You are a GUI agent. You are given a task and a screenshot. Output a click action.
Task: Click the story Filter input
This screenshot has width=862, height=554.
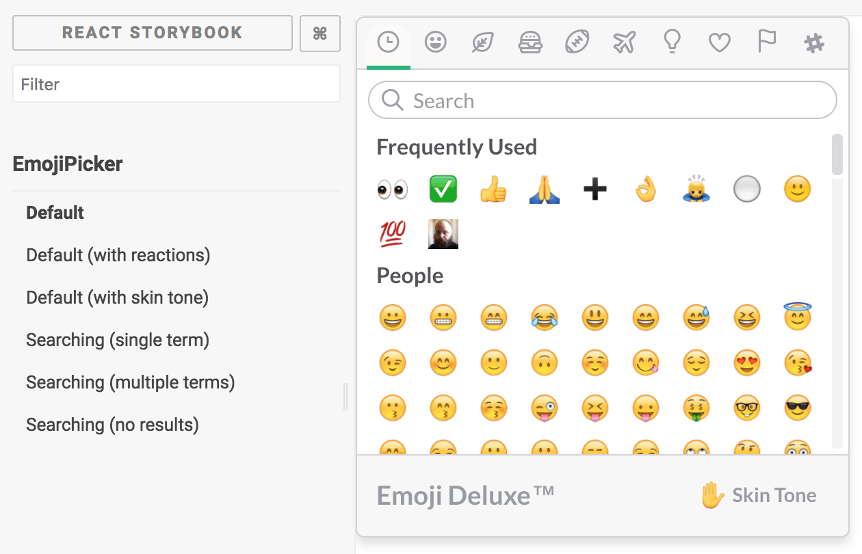pyautogui.click(x=177, y=84)
